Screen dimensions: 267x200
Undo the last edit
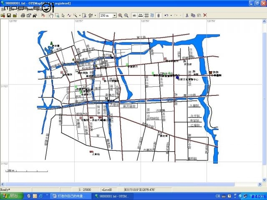166,15
